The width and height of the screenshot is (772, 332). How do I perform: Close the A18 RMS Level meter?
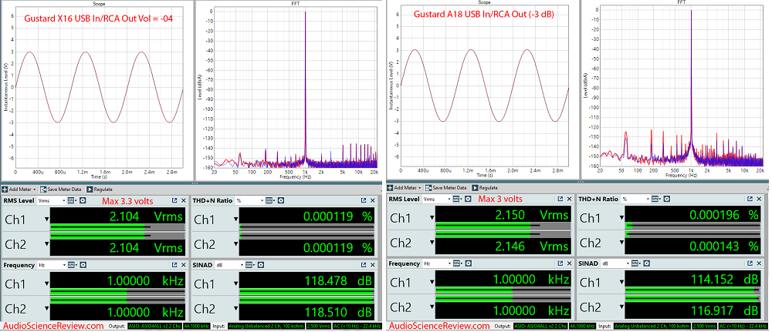tap(570, 199)
